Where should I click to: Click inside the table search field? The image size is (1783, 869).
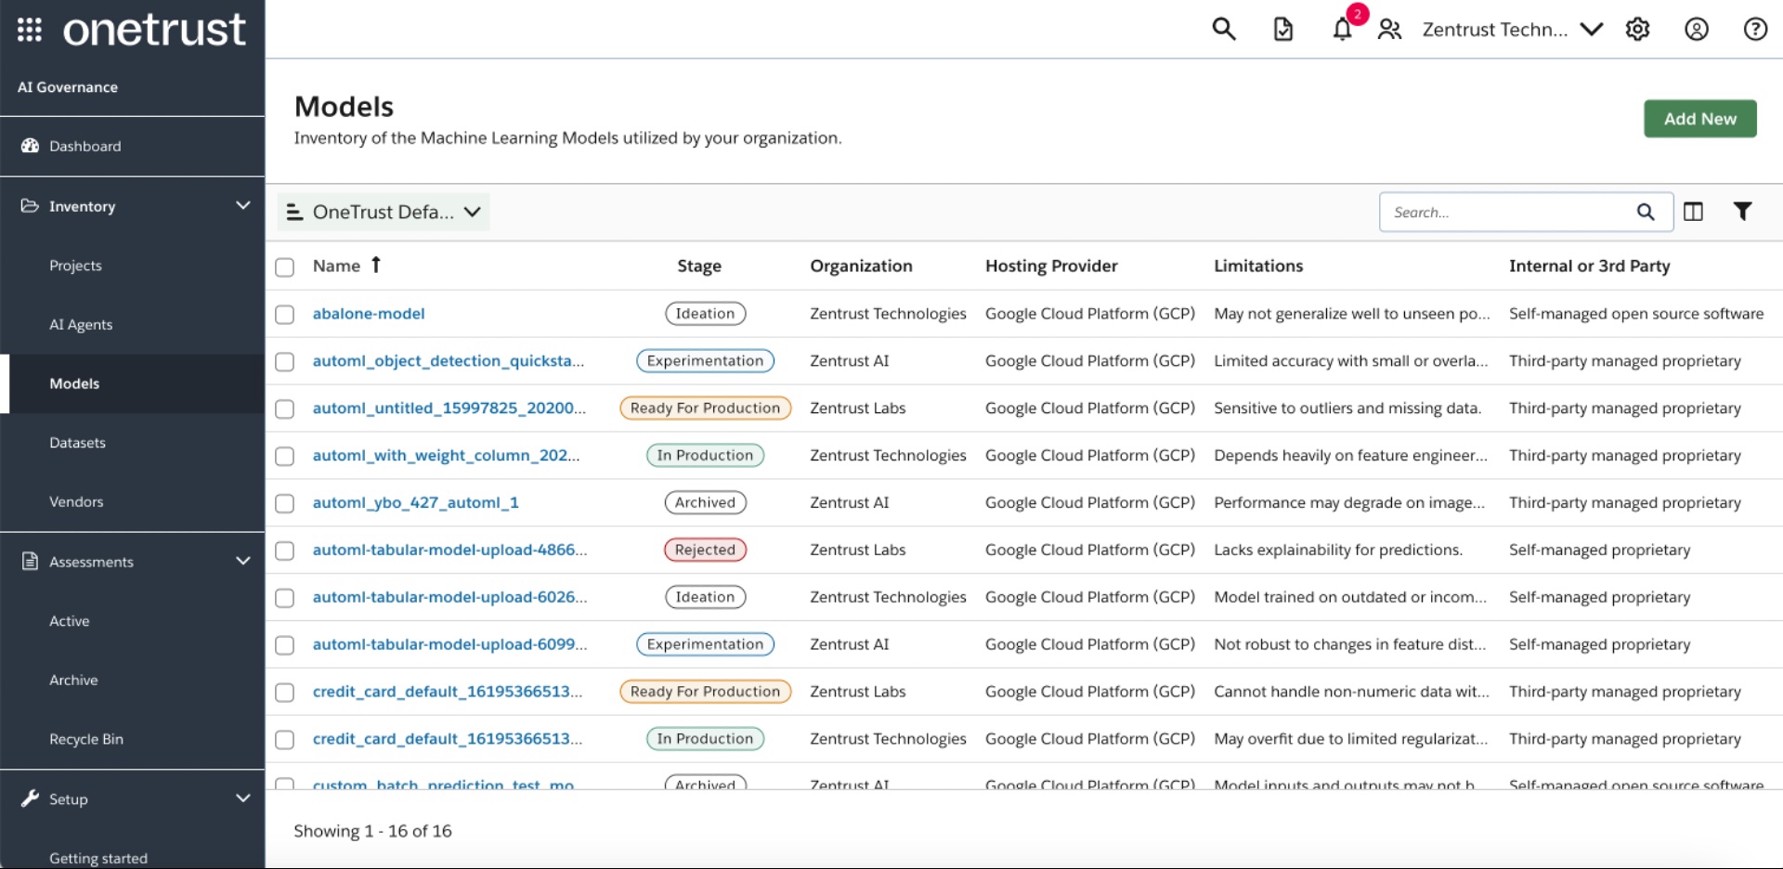point(1504,212)
